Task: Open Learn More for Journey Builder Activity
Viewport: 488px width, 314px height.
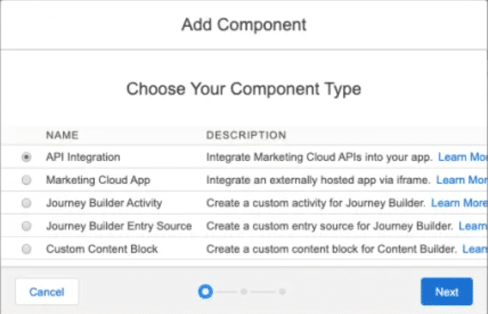Action: (459, 203)
